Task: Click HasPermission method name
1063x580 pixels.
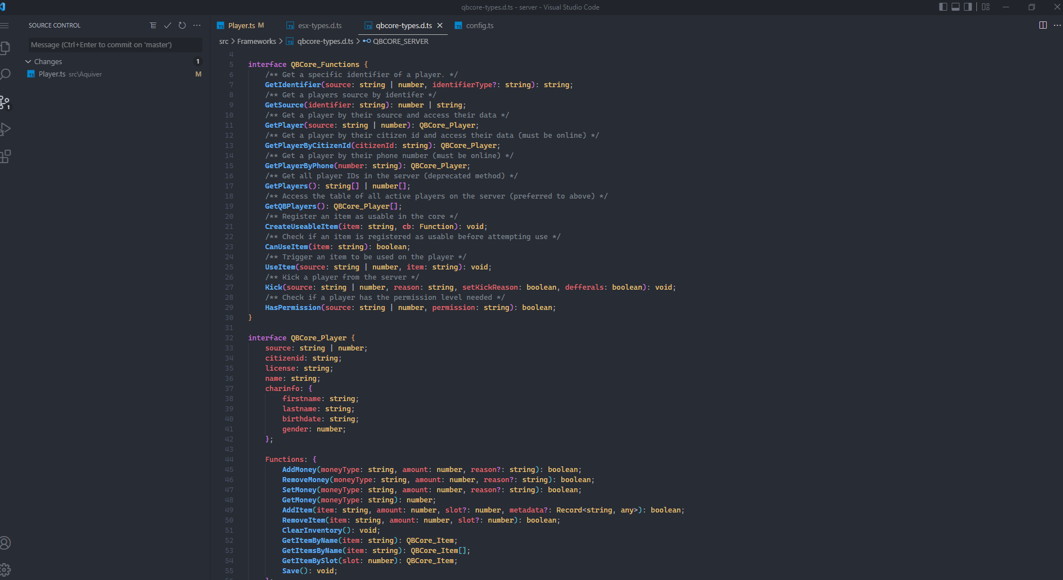Action: [292, 308]
